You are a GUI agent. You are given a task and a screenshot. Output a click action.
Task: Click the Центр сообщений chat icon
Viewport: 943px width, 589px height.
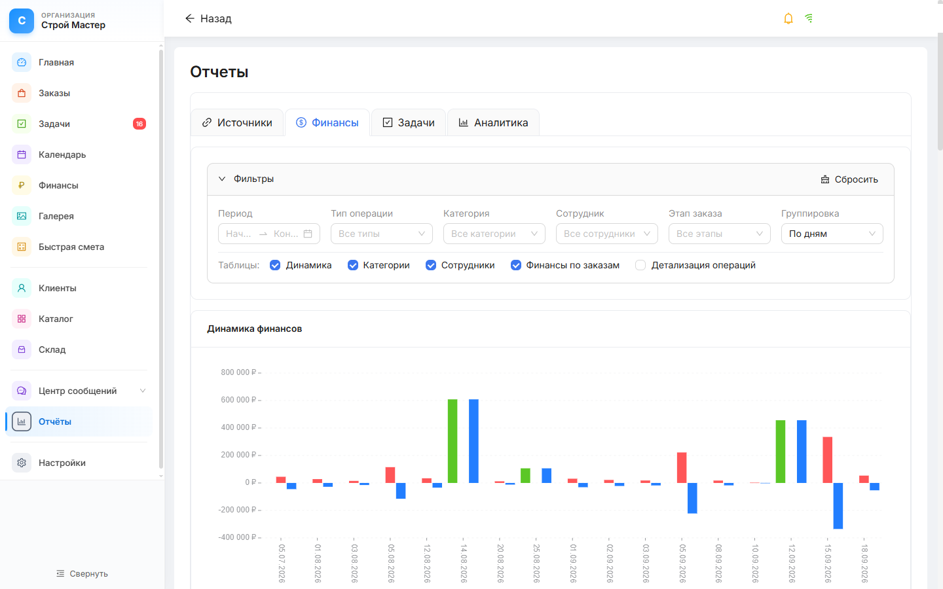click(22, 391)
